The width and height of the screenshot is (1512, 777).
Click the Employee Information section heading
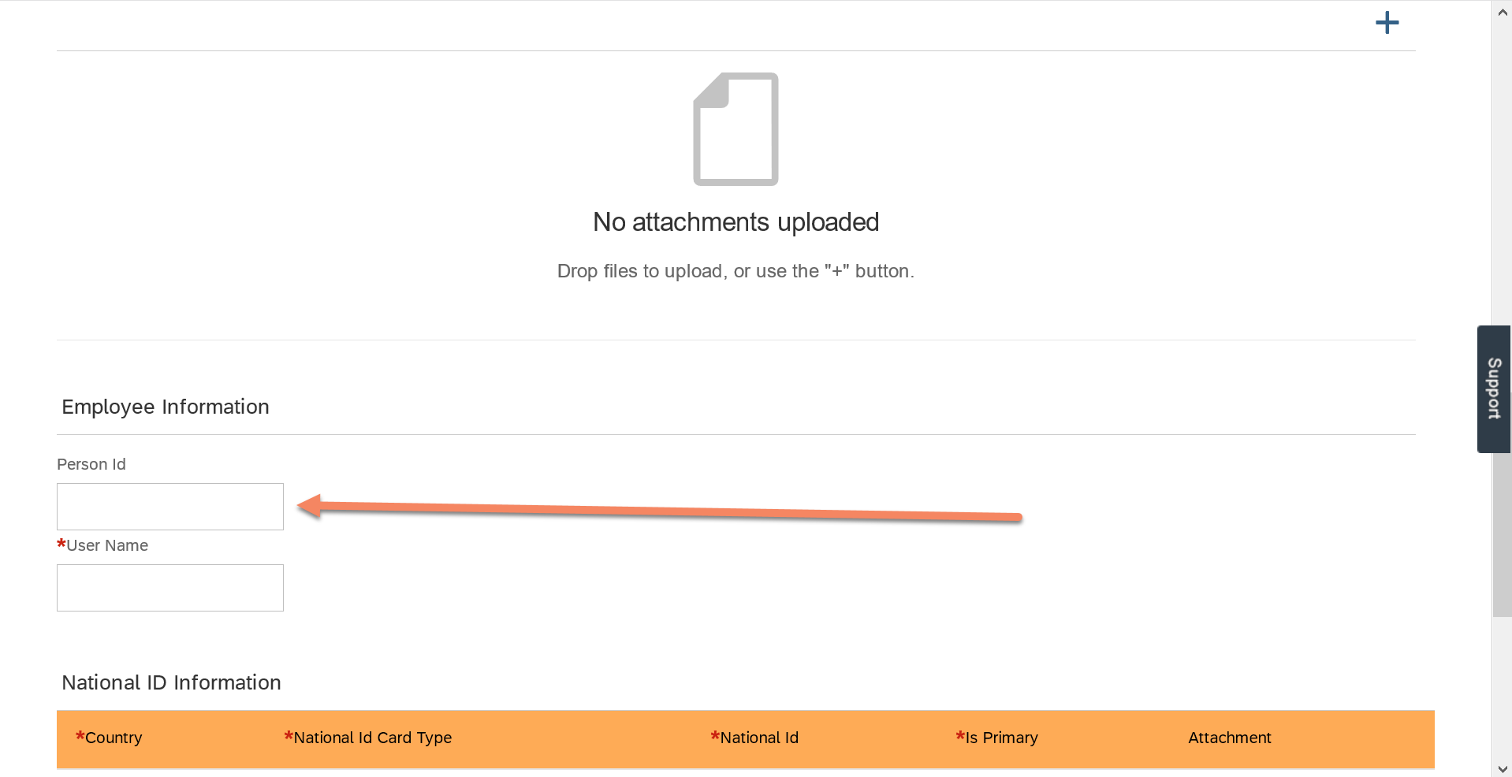coord(166,407)
